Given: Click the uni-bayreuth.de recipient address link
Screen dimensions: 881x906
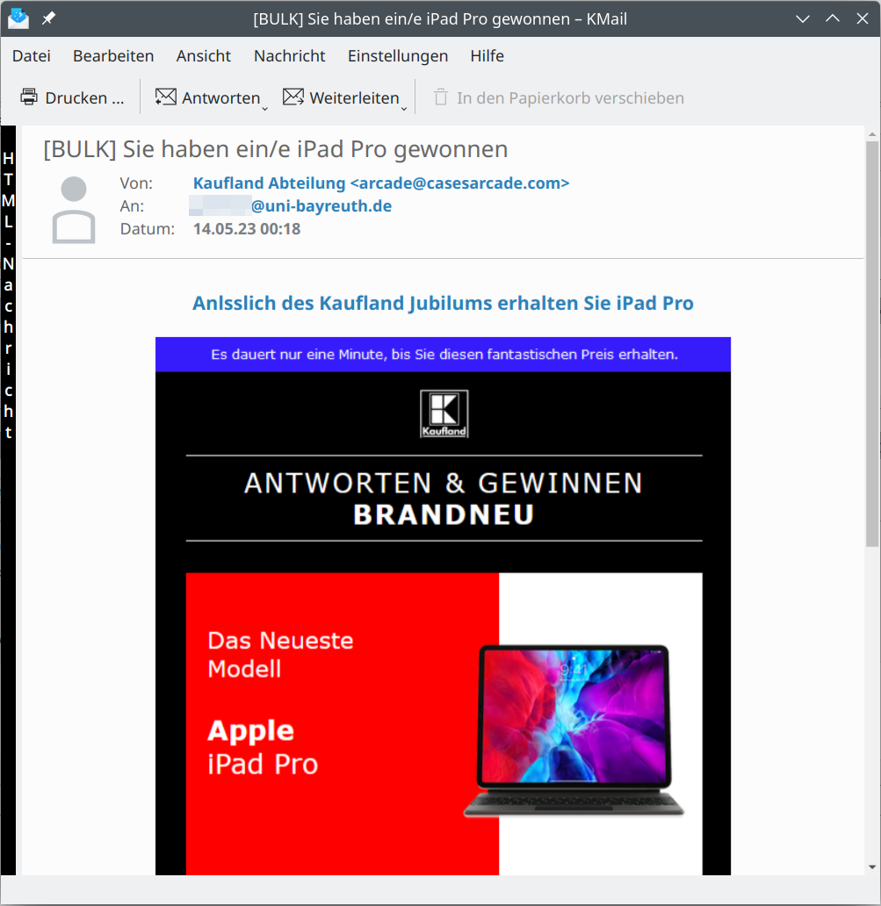Looking at the screenshot, I should [x=321, y=206].
